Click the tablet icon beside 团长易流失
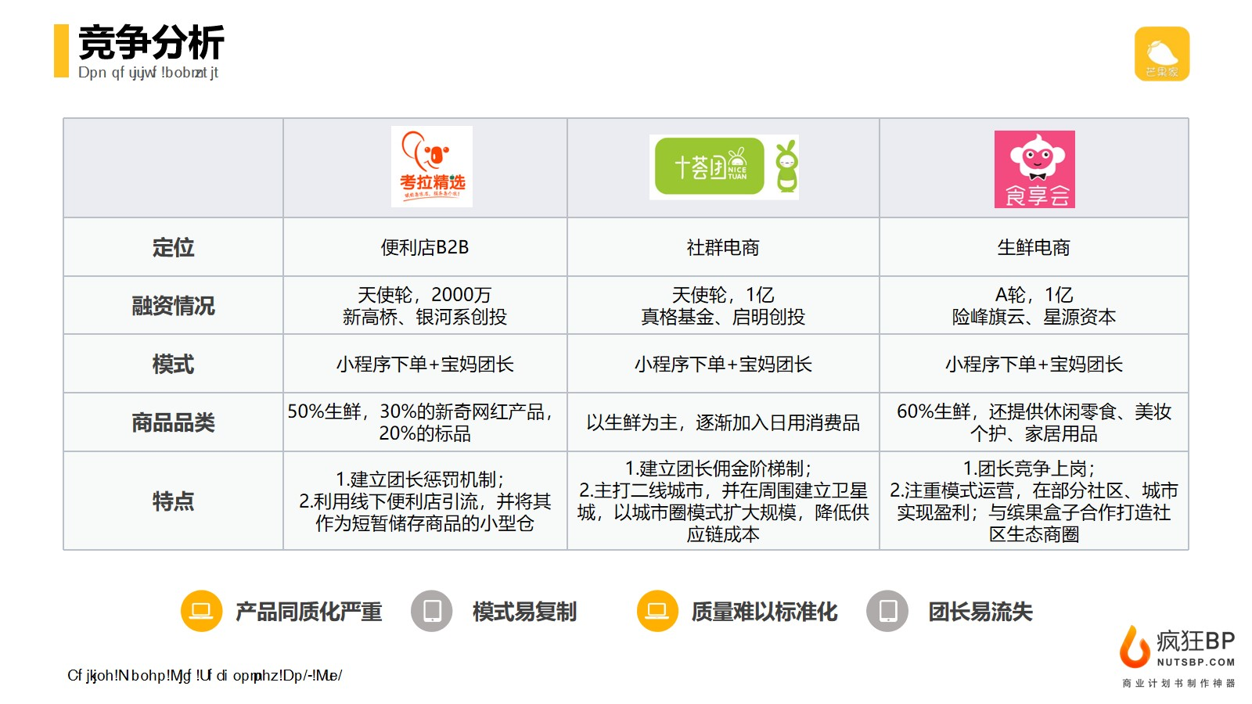 click(x=887, y=611)
